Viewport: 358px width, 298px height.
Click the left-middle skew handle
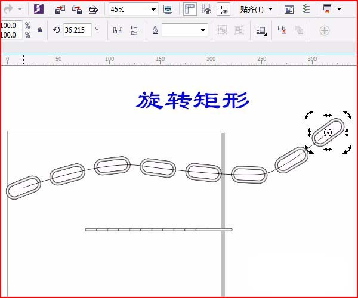click(309, 132)
